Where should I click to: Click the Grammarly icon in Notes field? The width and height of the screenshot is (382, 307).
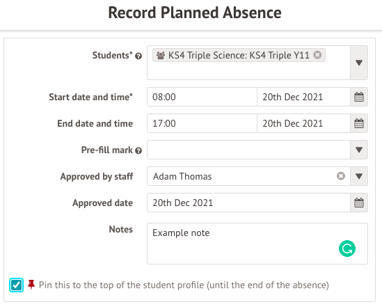click(x=347, y=249)
